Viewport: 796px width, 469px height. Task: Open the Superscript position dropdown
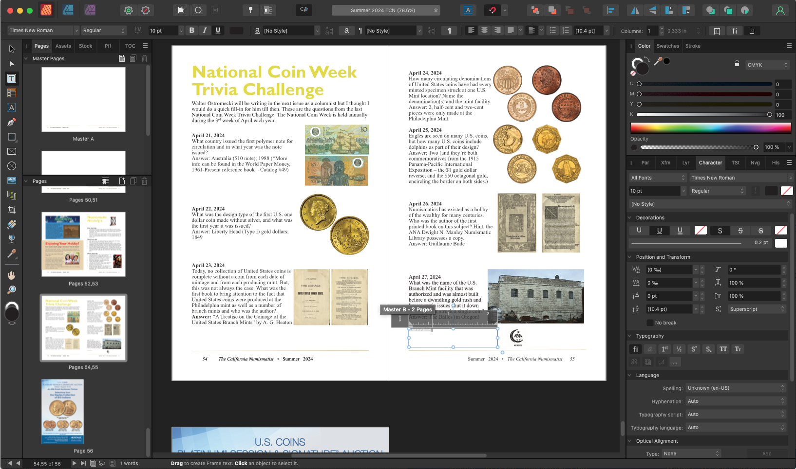tap(757, 309)
